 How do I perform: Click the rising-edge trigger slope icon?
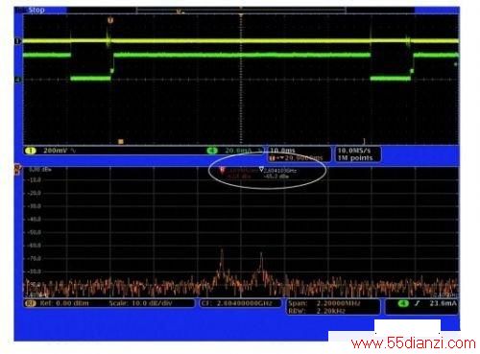tap(417, 303)
